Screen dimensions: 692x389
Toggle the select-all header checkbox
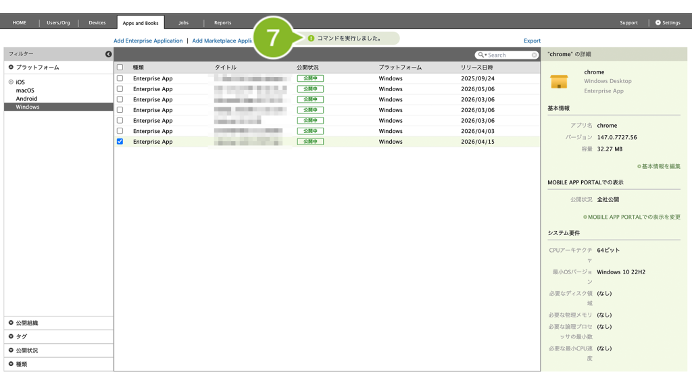click(x=120, y=68)
